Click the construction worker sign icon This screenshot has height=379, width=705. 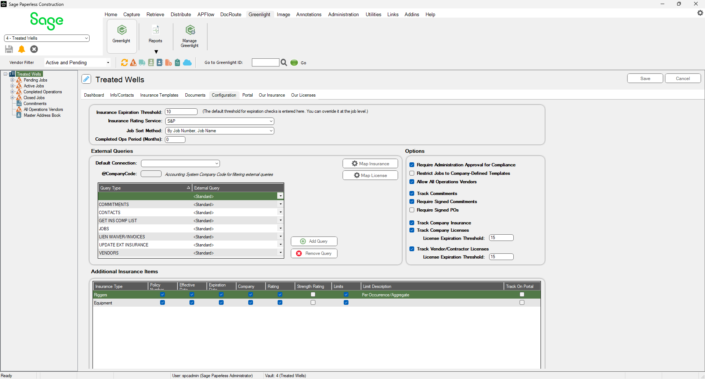tap(133, 62)
